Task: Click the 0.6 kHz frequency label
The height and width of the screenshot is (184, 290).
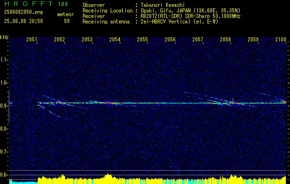Action: (4, 175)
